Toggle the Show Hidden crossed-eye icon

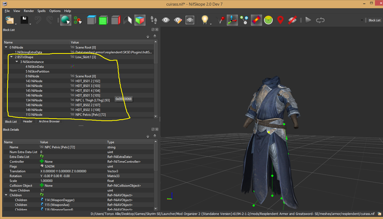[x=292, y=20]
